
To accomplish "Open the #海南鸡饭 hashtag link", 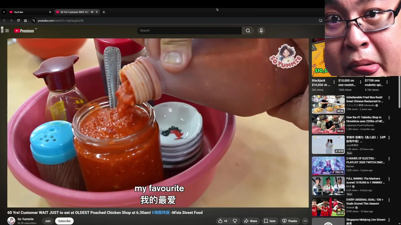I will [x=161, y=212].
